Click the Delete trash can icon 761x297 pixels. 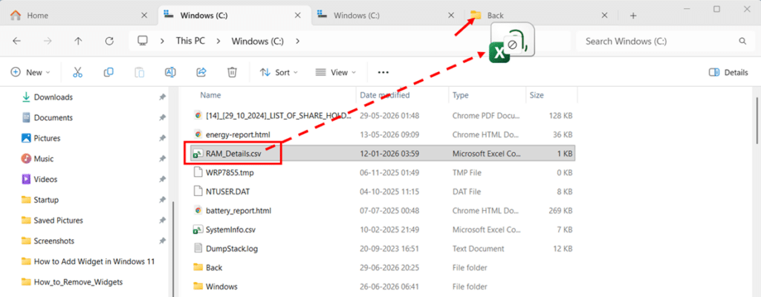tap(232, 72)
